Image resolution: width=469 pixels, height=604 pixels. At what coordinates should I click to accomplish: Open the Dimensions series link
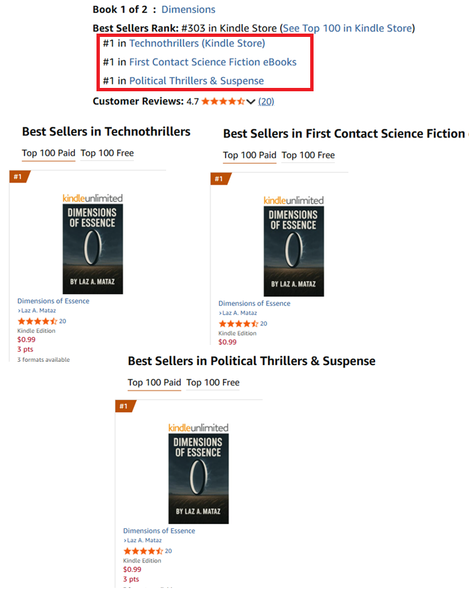188,9
